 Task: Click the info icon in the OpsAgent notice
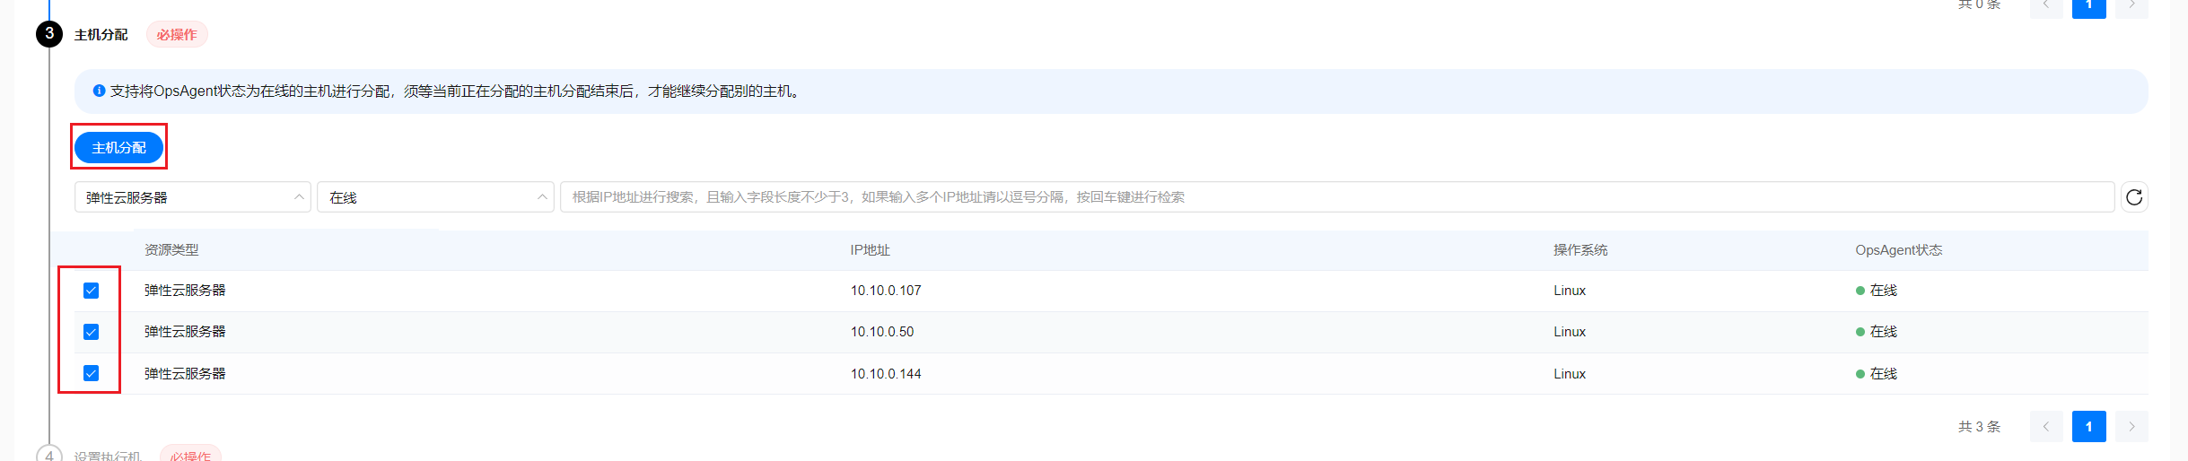(100, 91)
